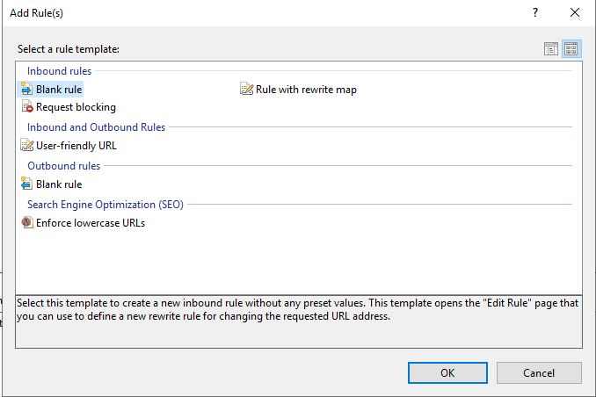
Task: Switch to details list view
Action: click(552, 49)
